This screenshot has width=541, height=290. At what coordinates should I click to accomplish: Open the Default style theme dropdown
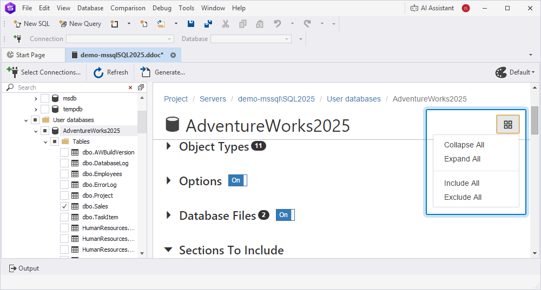click(x=515, y=72)
